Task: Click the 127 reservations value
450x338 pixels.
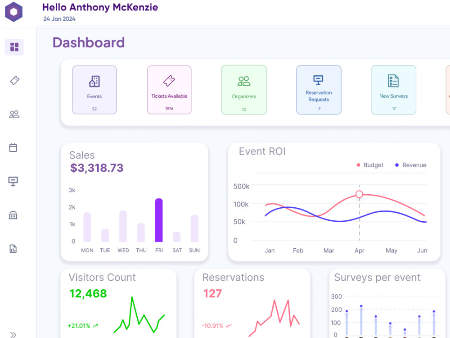Action: pos(212,294)
